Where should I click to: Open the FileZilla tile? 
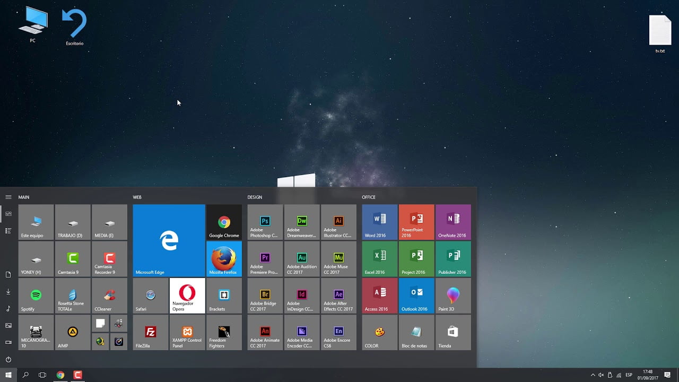pos(151,332)
